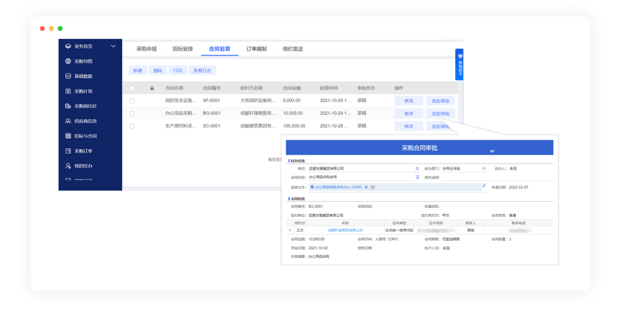
Task: Click the 招标与合同 document icon
Action: click(x=68, y=136)
